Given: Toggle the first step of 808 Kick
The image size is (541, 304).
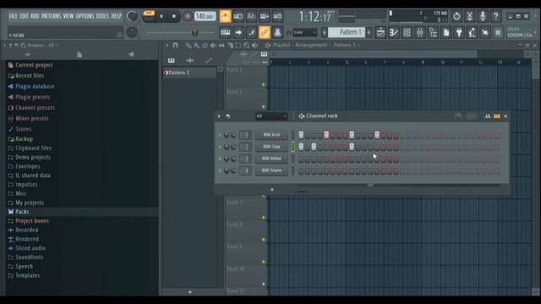Looking at the screenshot, I should coord(301,135).
